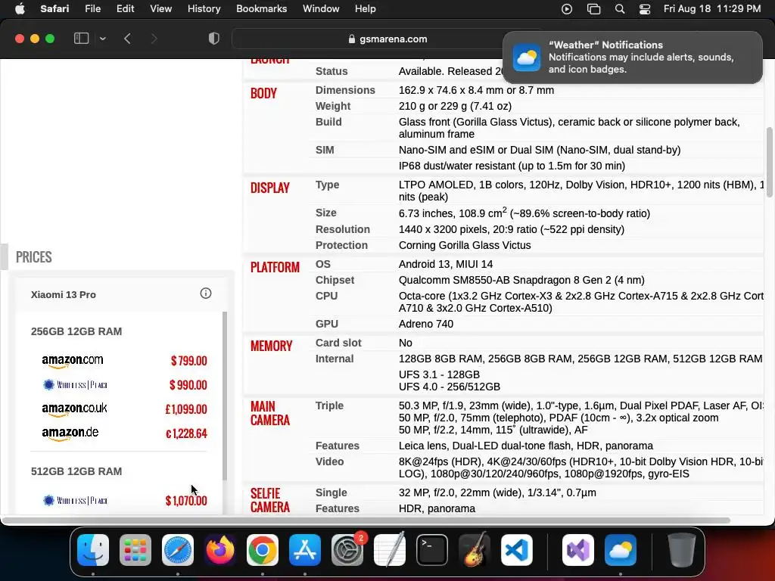This screenshot has width=775, height=581.
Task: Click the Resolution spec label
Action: [343, 230]
